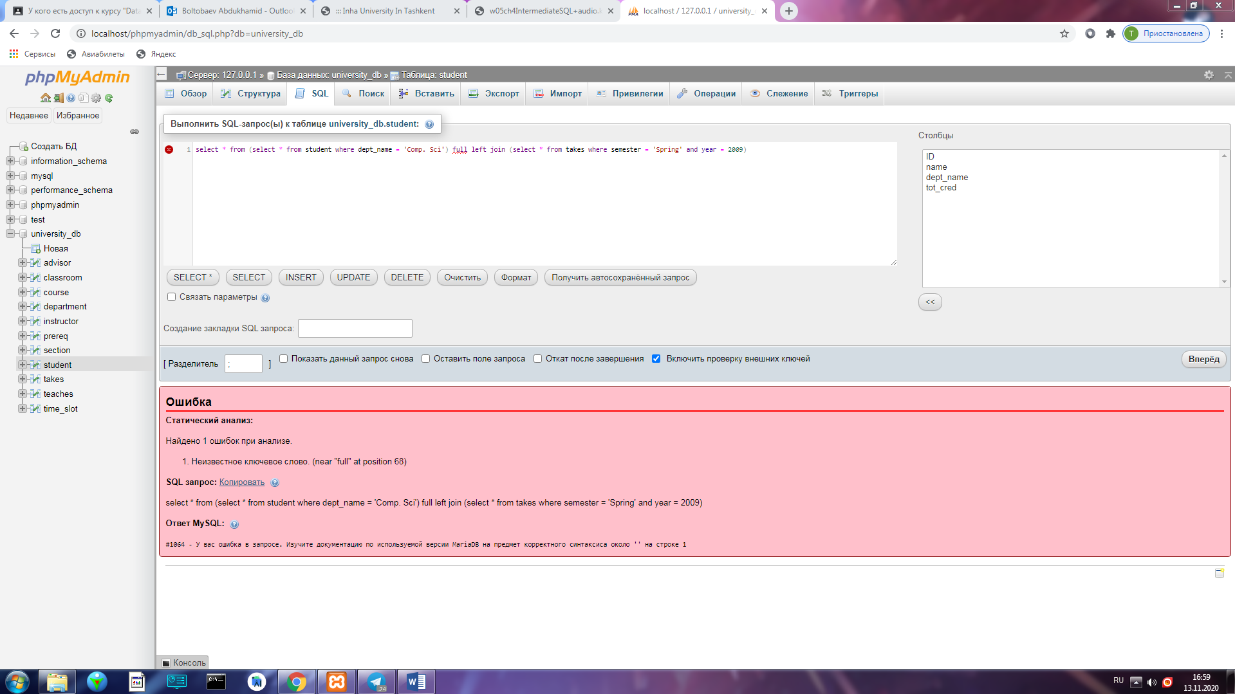Click the volume speaker tray icon

[x=1152, y=682]
